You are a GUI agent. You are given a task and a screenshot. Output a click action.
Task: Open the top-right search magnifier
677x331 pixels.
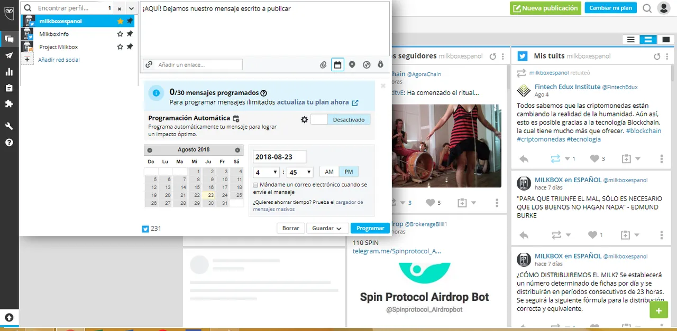click(x=647, y=8)
